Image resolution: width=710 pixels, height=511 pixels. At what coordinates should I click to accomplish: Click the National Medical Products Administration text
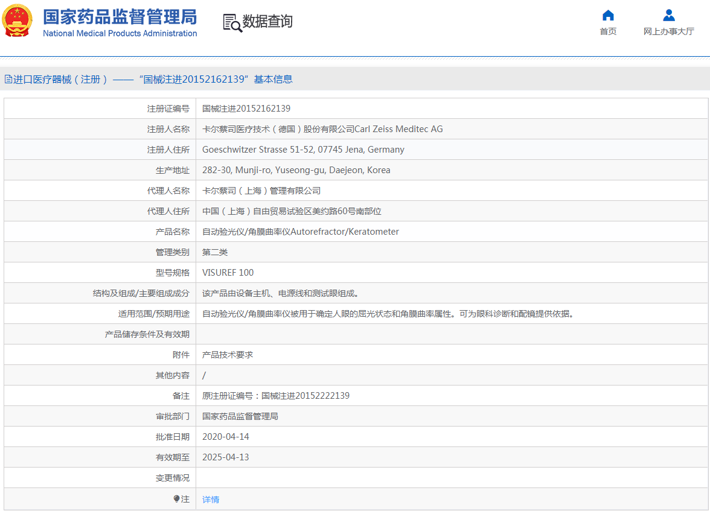pos(120,34)
